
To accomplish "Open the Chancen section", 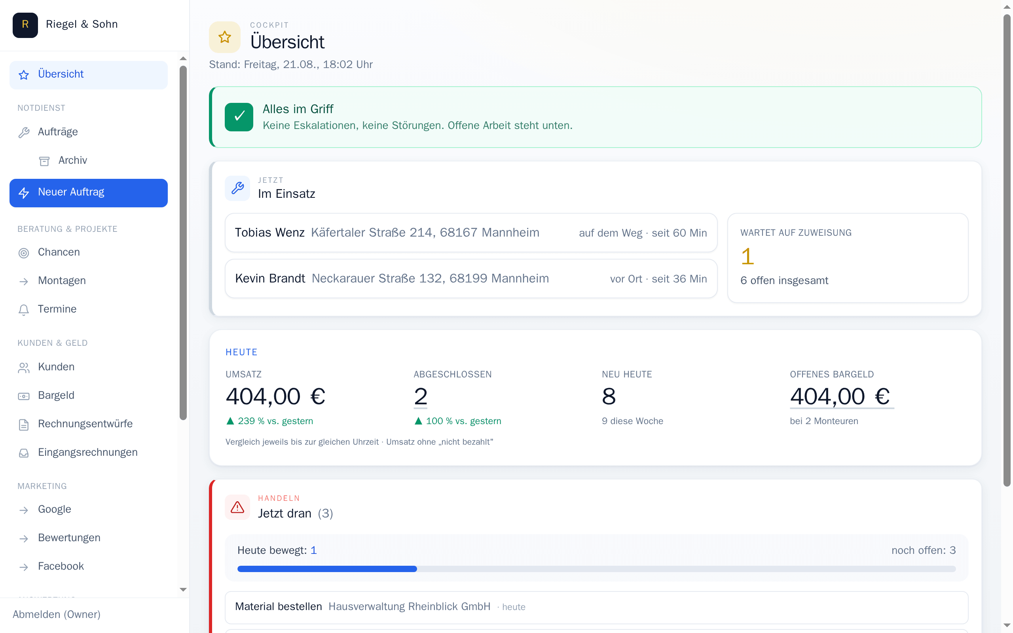I will tap(88, 252).
